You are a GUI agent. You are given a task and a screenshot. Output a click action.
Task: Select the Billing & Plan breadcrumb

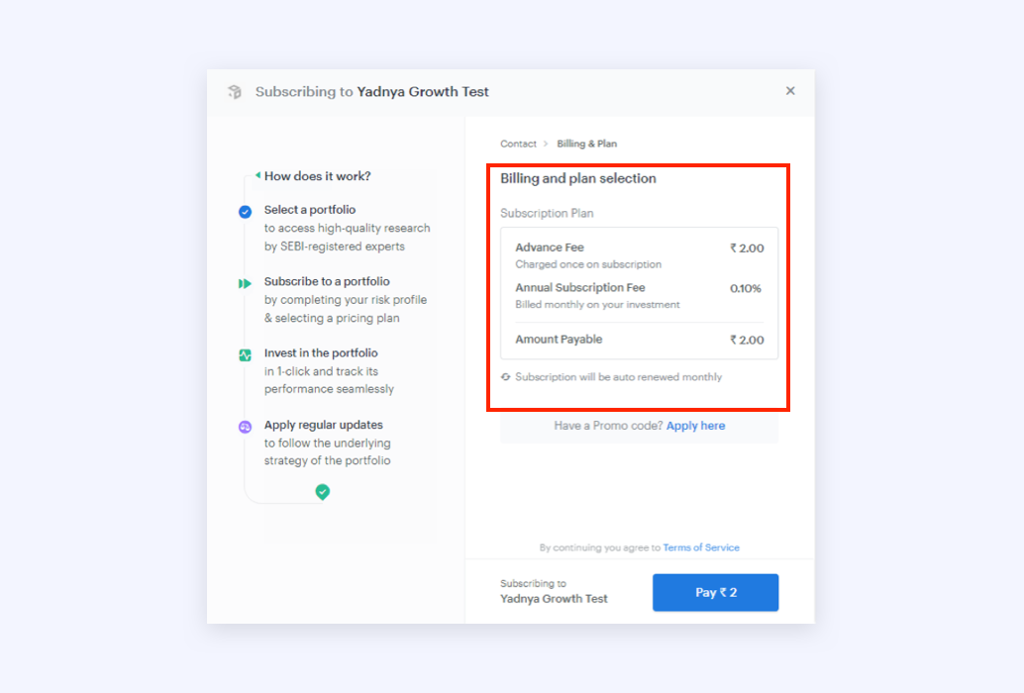pos(586,144)
